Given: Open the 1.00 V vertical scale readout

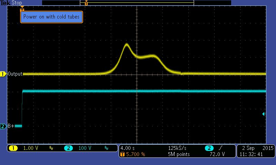Looking at the screenshot, I should pos(30,148).
